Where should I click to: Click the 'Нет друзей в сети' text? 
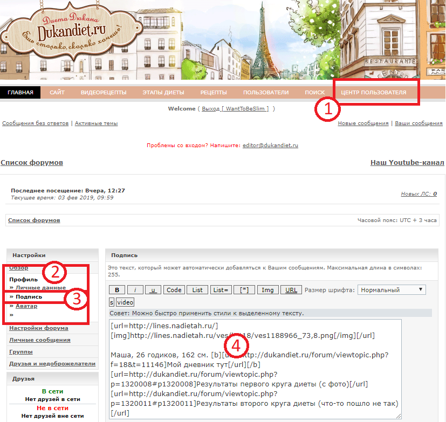(53, 399)
